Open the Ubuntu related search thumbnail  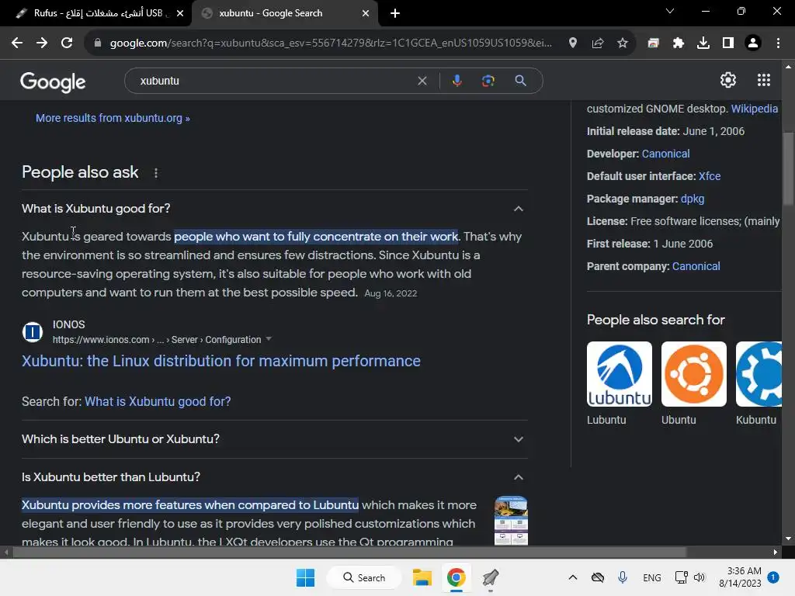(x=693, y=374)
